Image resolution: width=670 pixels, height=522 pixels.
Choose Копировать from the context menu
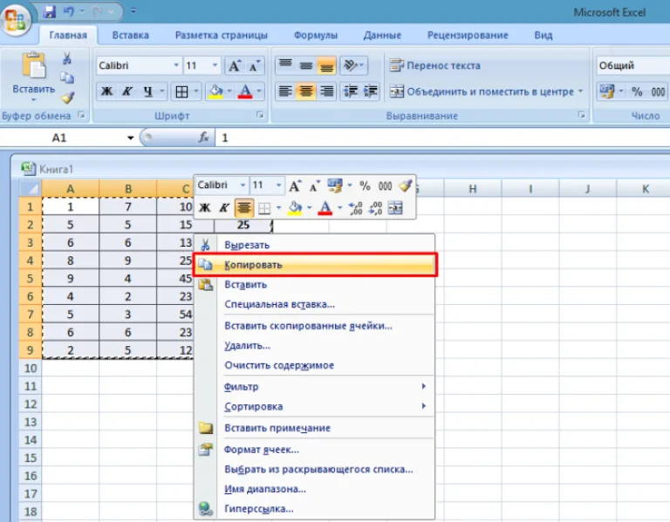point(315,265)
